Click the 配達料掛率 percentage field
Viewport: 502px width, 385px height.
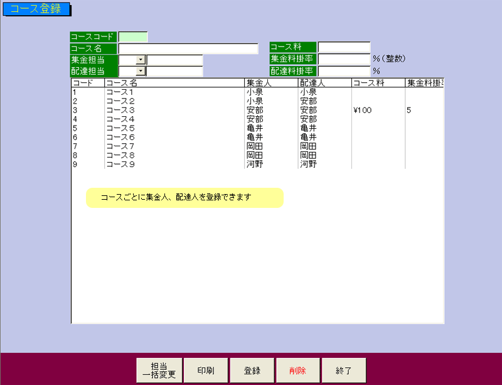coord(344,70)
